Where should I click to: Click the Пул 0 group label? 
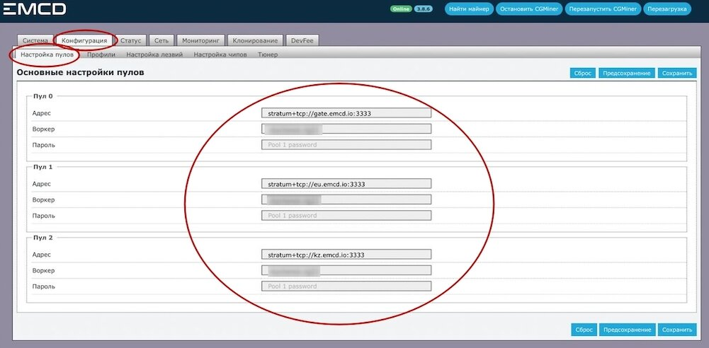(43, 96)
